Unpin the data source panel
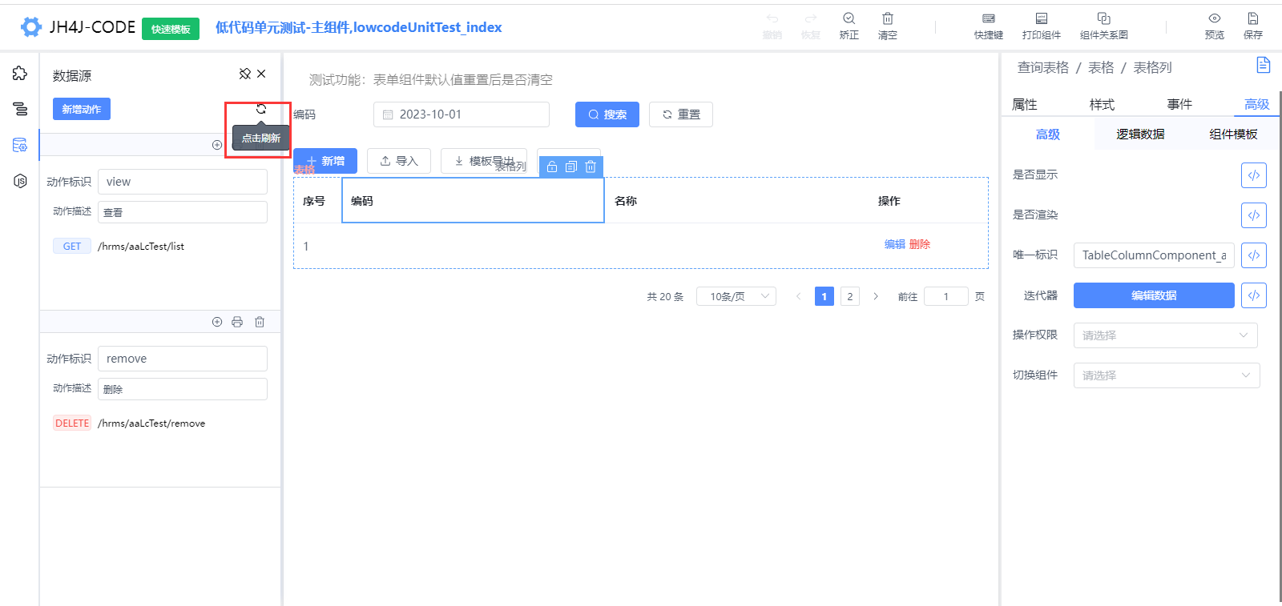Image resolution: width=1282 pixels, height=606 pixels. (245, 74)
